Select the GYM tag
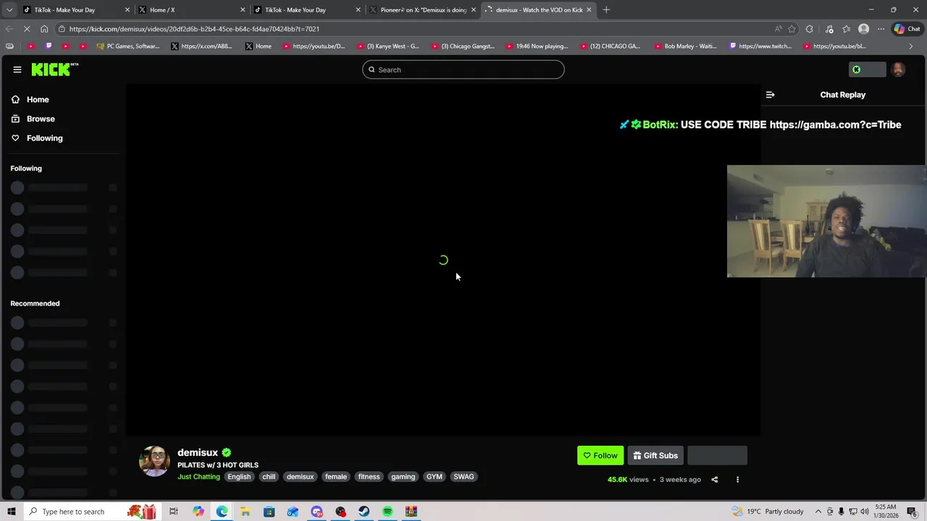This screenshot has height=521, width=927. [x=434, y=477]
